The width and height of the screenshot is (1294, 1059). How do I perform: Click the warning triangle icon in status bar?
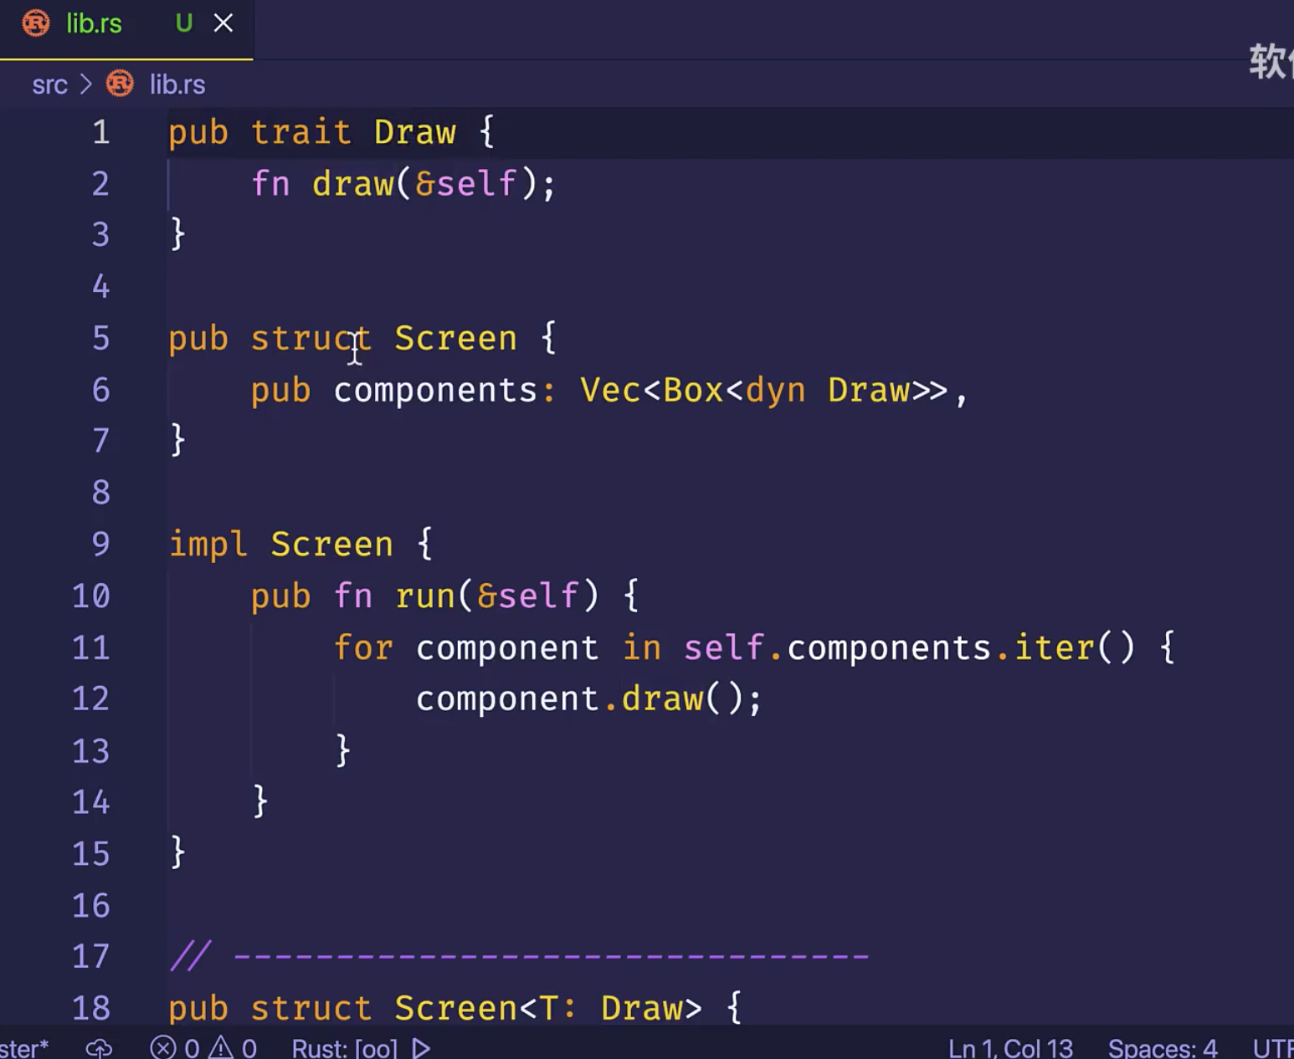[221, 1047]
